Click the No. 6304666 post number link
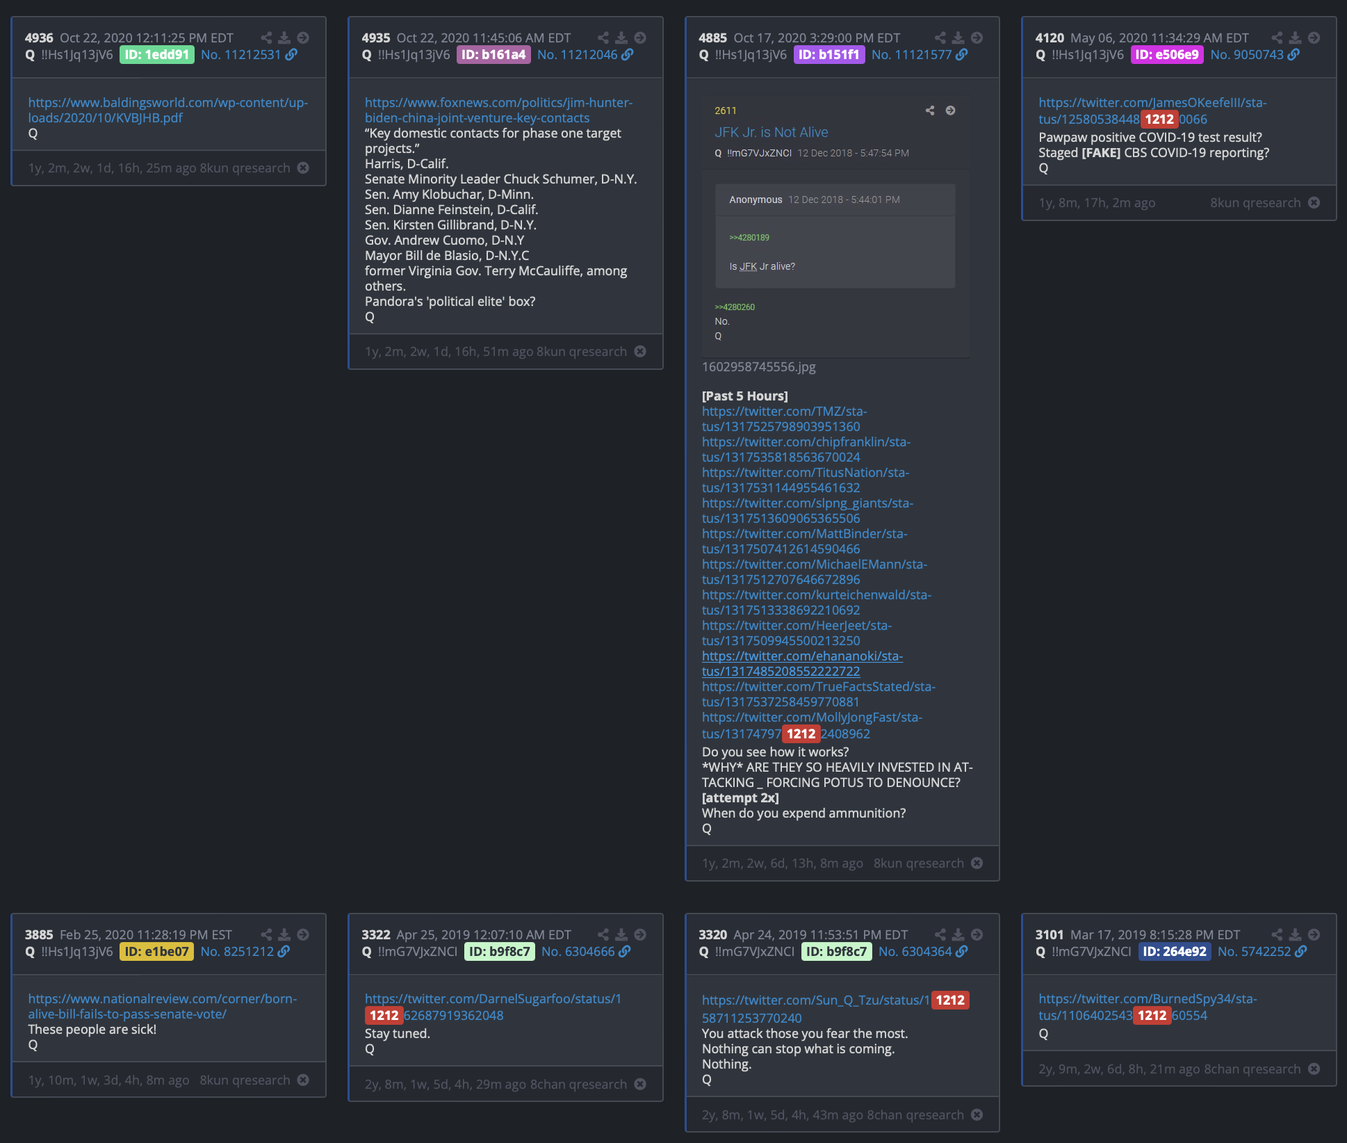This screenshot has height=1143, width=1347. (578, 951)
